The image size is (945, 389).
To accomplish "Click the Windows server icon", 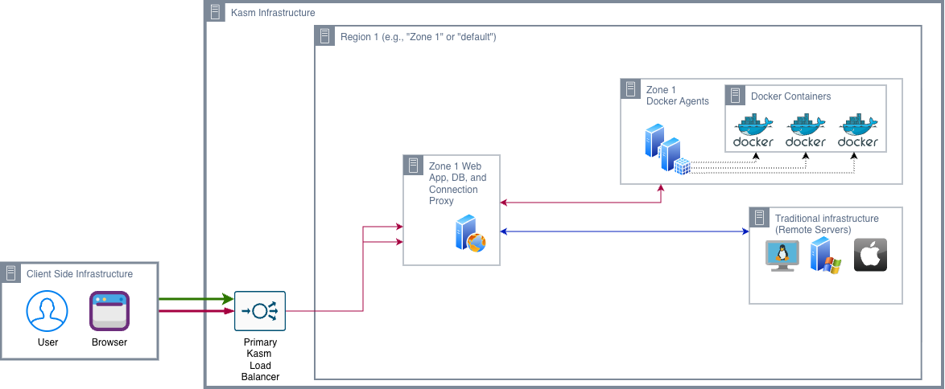I will [825, 256].
